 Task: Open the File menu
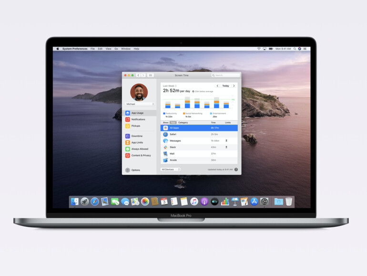tap(92, 49)
